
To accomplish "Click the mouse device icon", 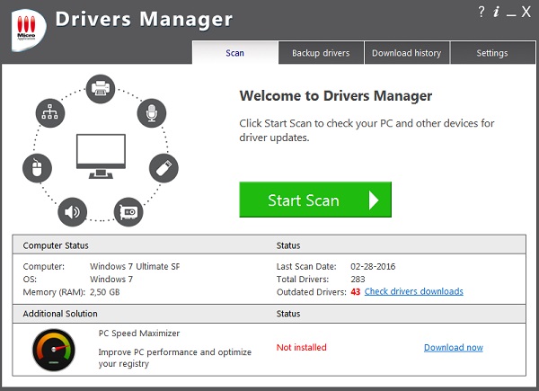I will (37, 168).
